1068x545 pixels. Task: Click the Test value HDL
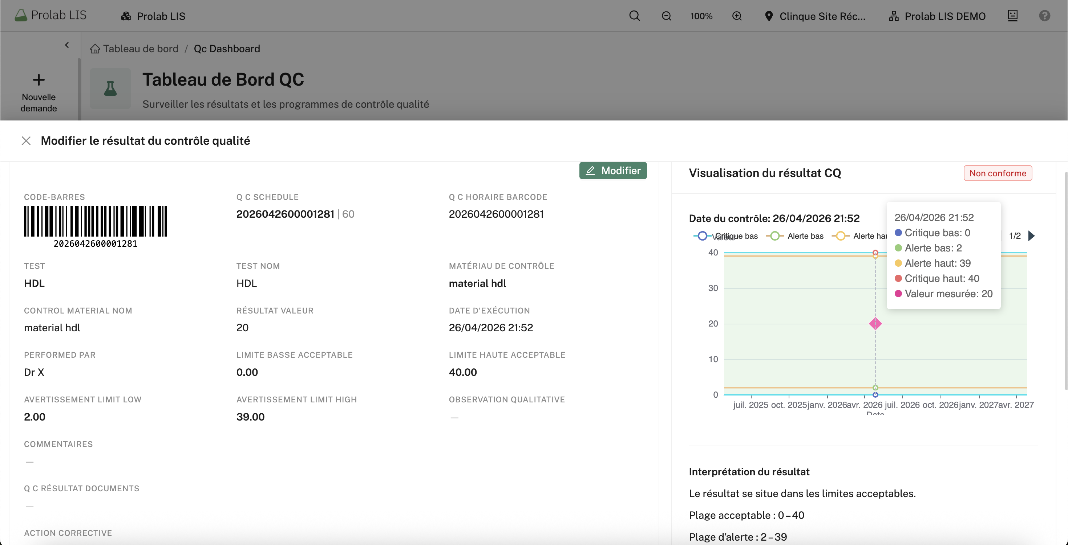[34, 283]
